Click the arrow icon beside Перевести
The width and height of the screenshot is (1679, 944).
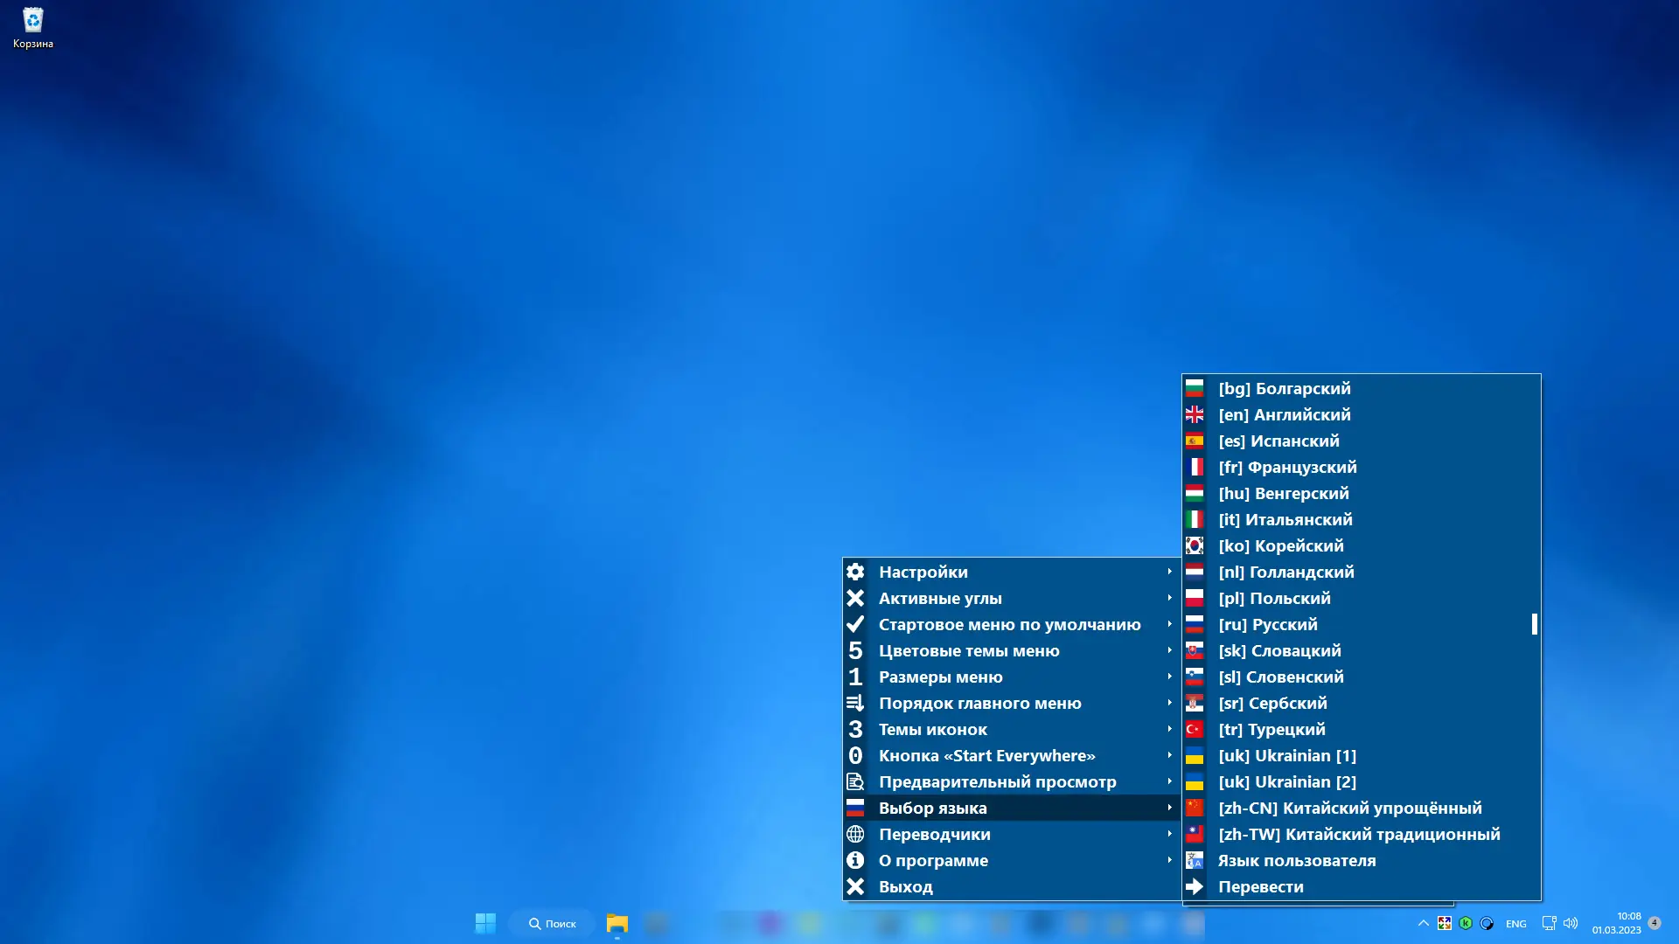pyautogui.click(x=1195, y=886)
